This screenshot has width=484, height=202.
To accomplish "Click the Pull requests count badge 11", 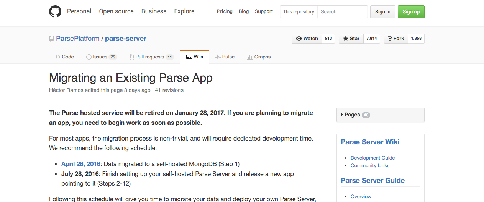I will tap(170, 57).
